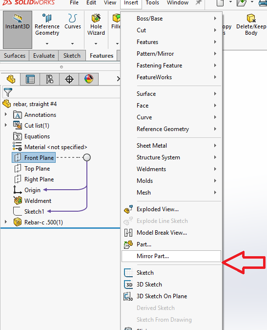Open the ConfigurationManager tab icon
The width and height of the screenshot is (267, 330).
[50, 79]
